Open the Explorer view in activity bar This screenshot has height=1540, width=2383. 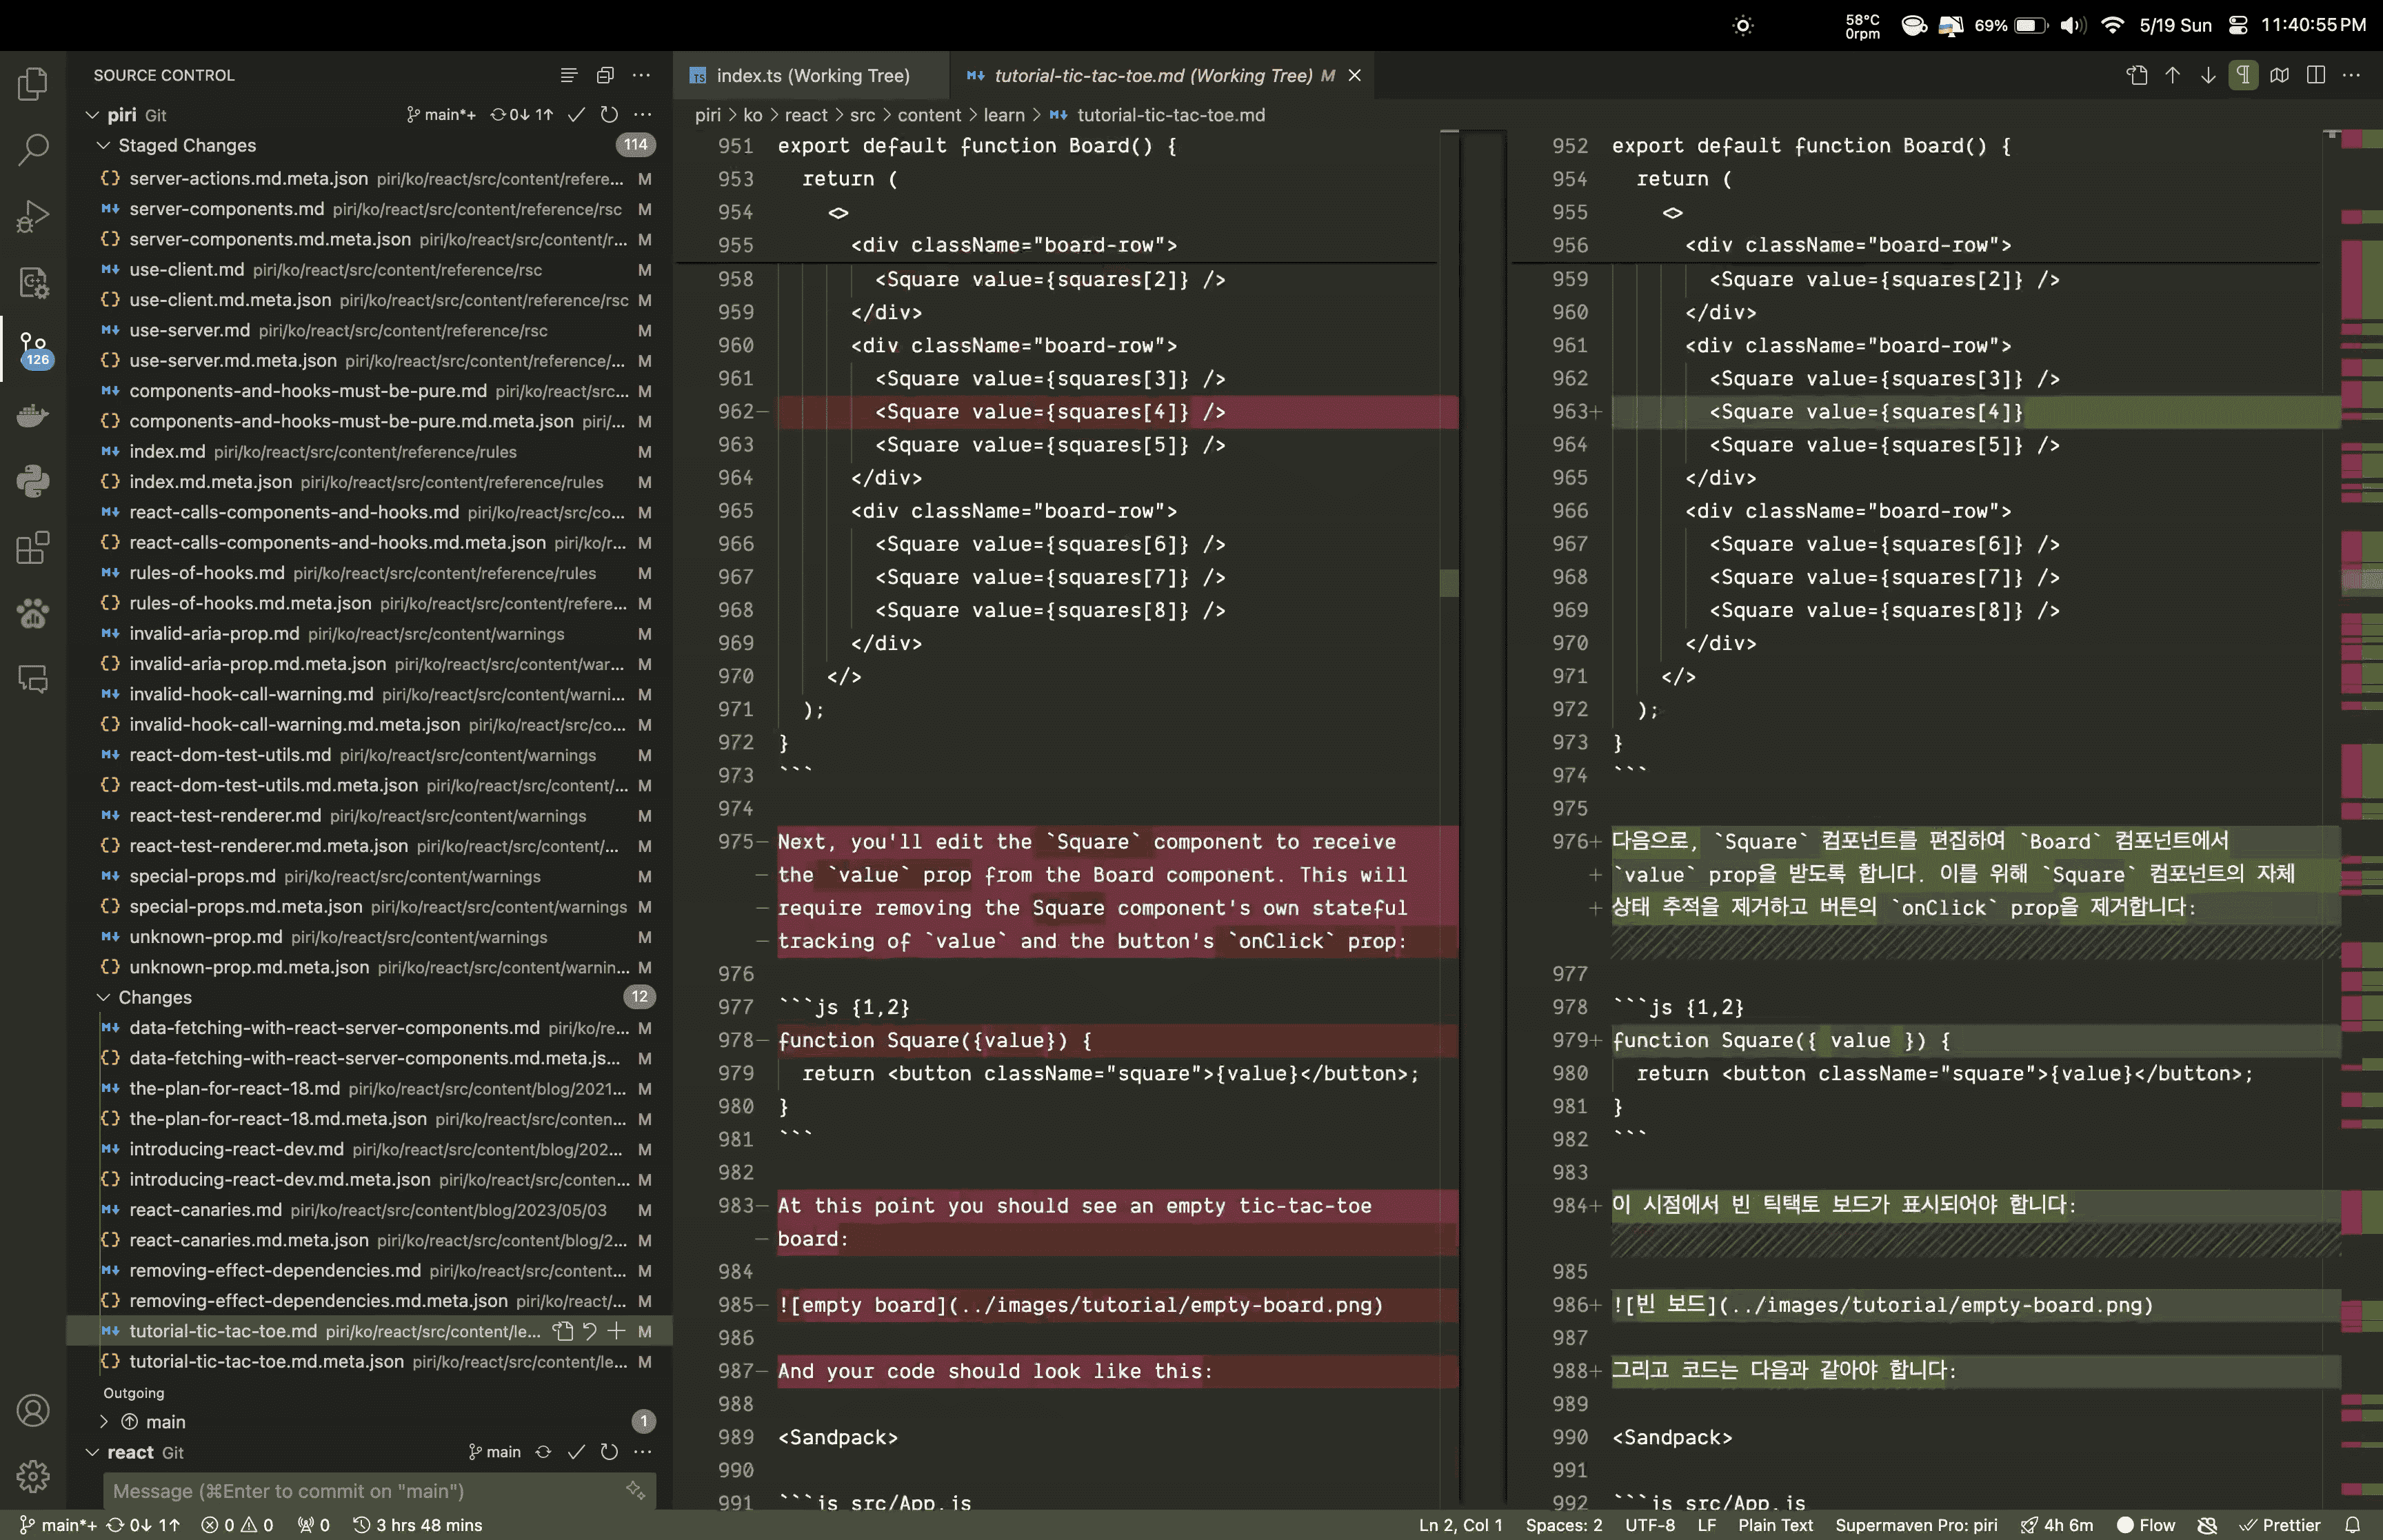[33, 84]
